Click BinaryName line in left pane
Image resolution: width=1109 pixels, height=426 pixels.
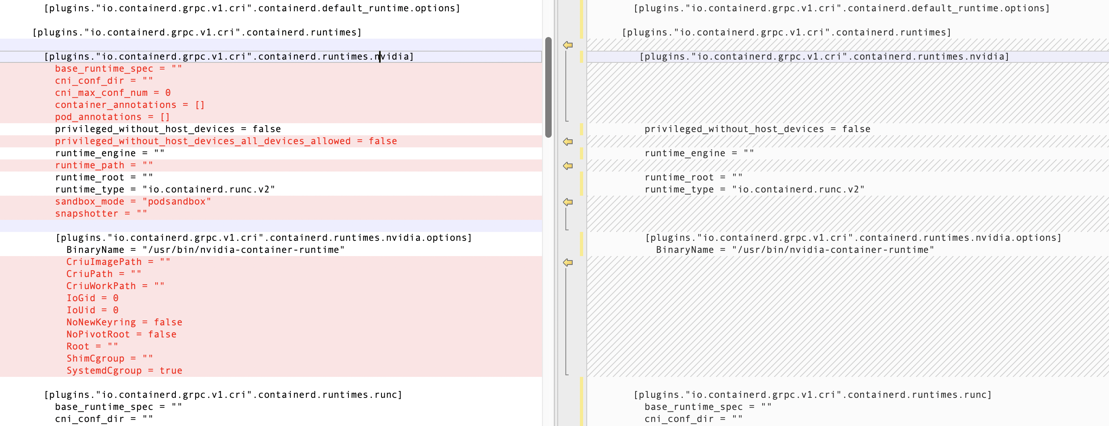205,250
